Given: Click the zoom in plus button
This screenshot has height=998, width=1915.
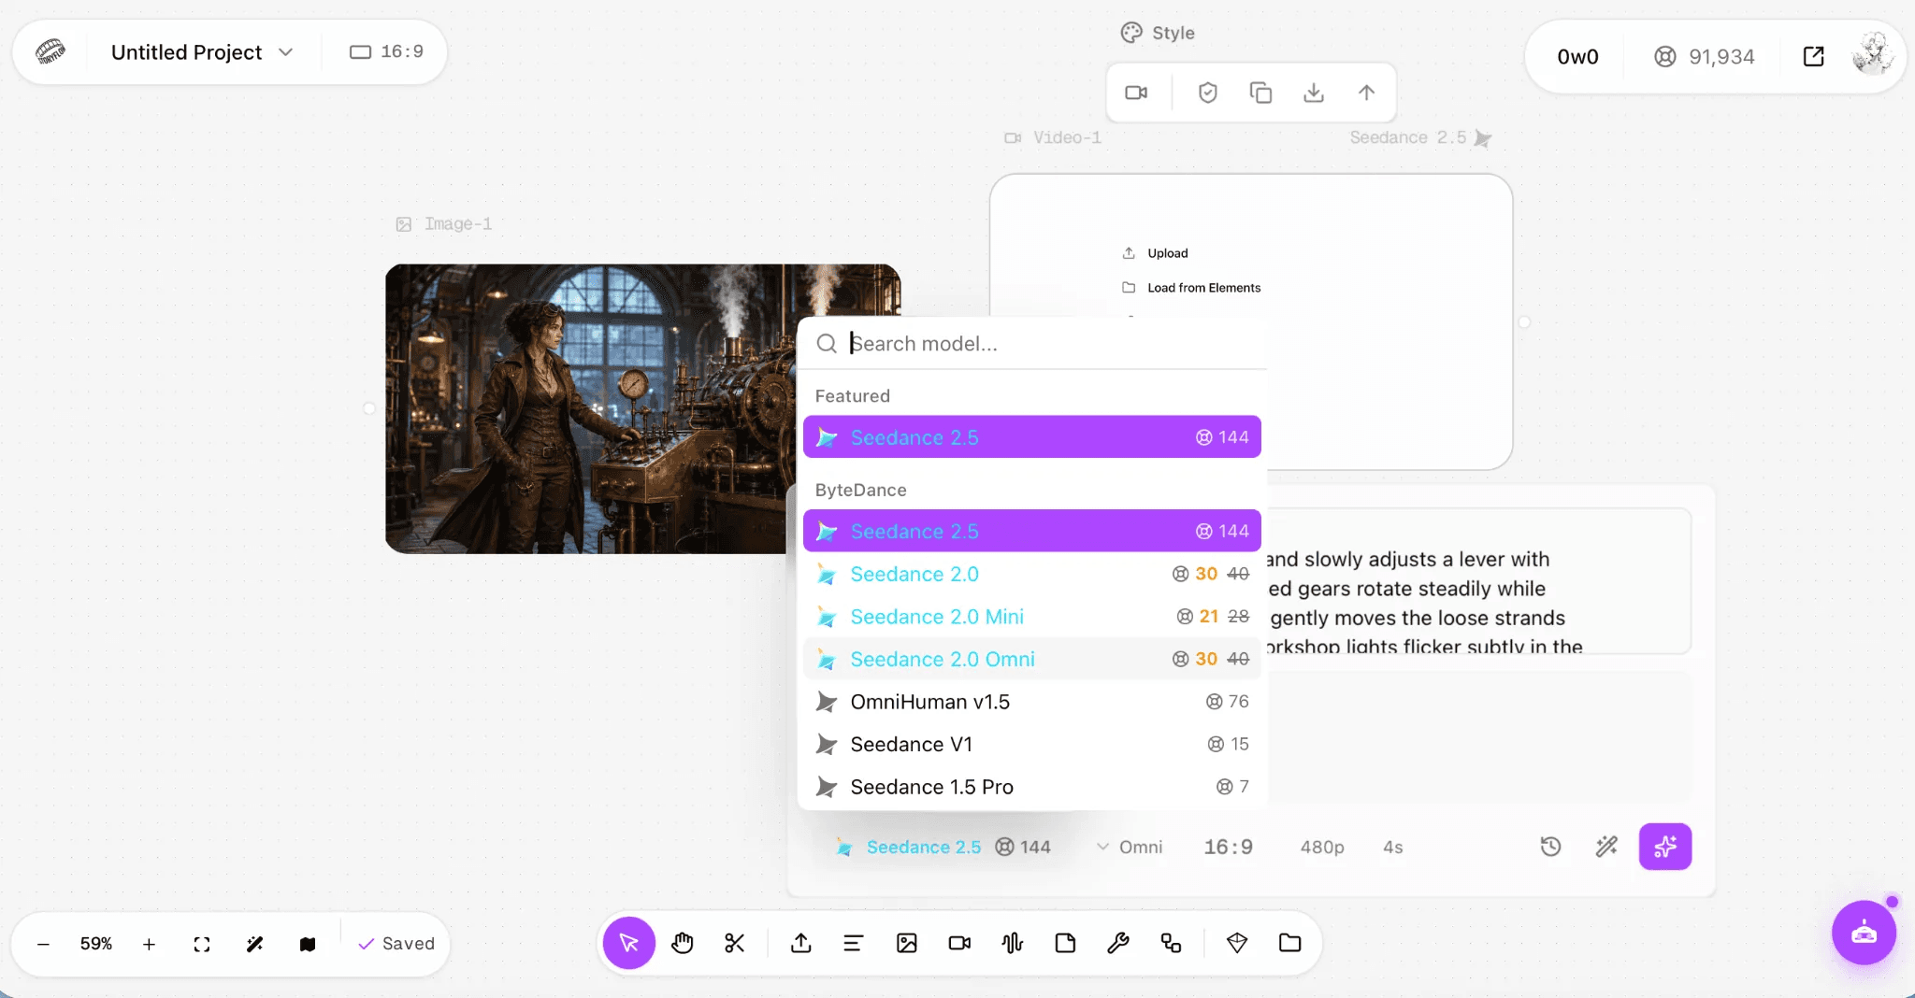Looking at the screenshot, I should point(149,944).
